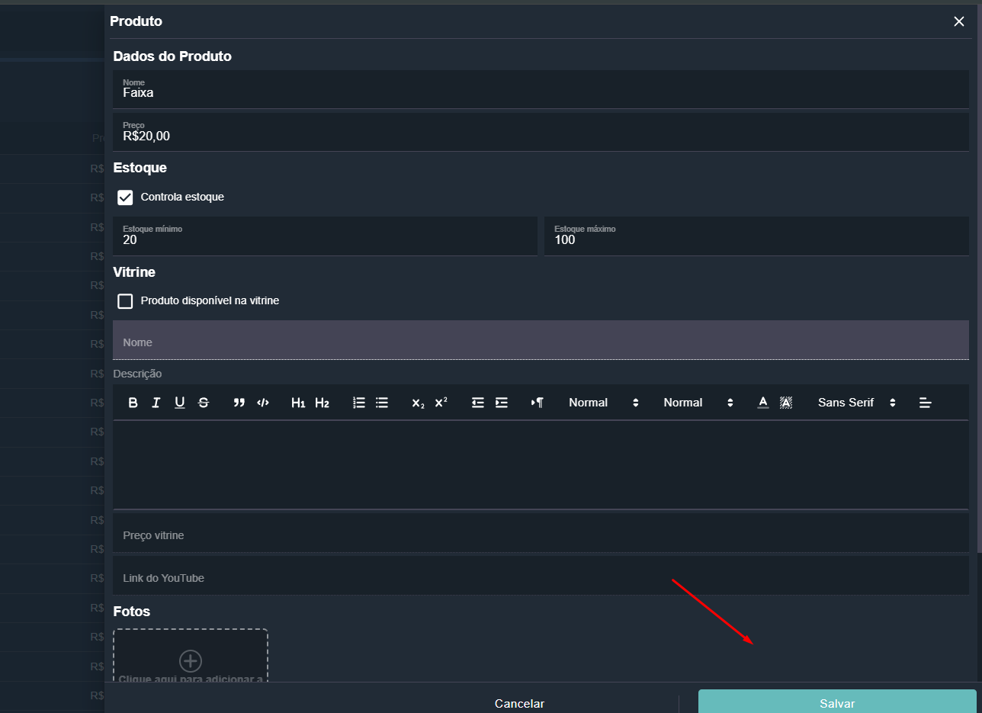Increase indent in description
Image resolution: width=982 pixels, height=713 pixels.
[501, 403]
